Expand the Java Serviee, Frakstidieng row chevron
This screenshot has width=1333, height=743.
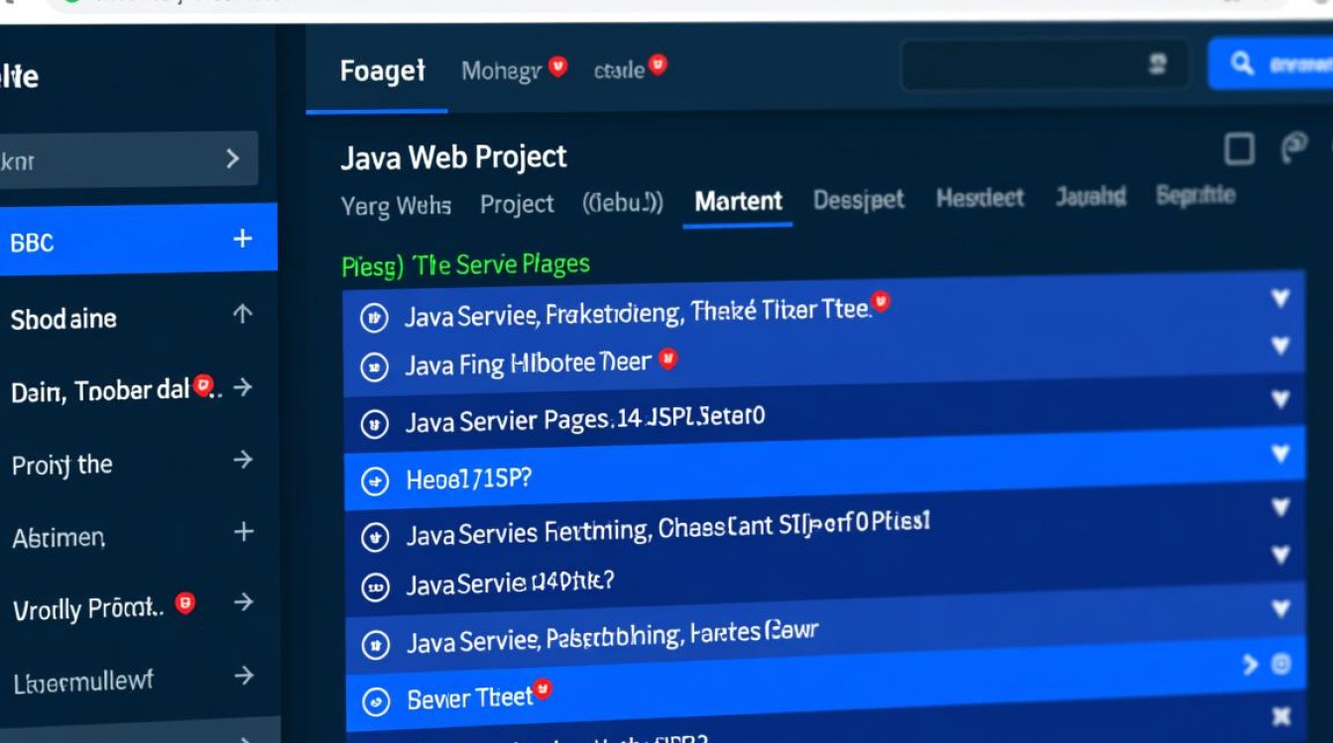(x=1280, y=298)
